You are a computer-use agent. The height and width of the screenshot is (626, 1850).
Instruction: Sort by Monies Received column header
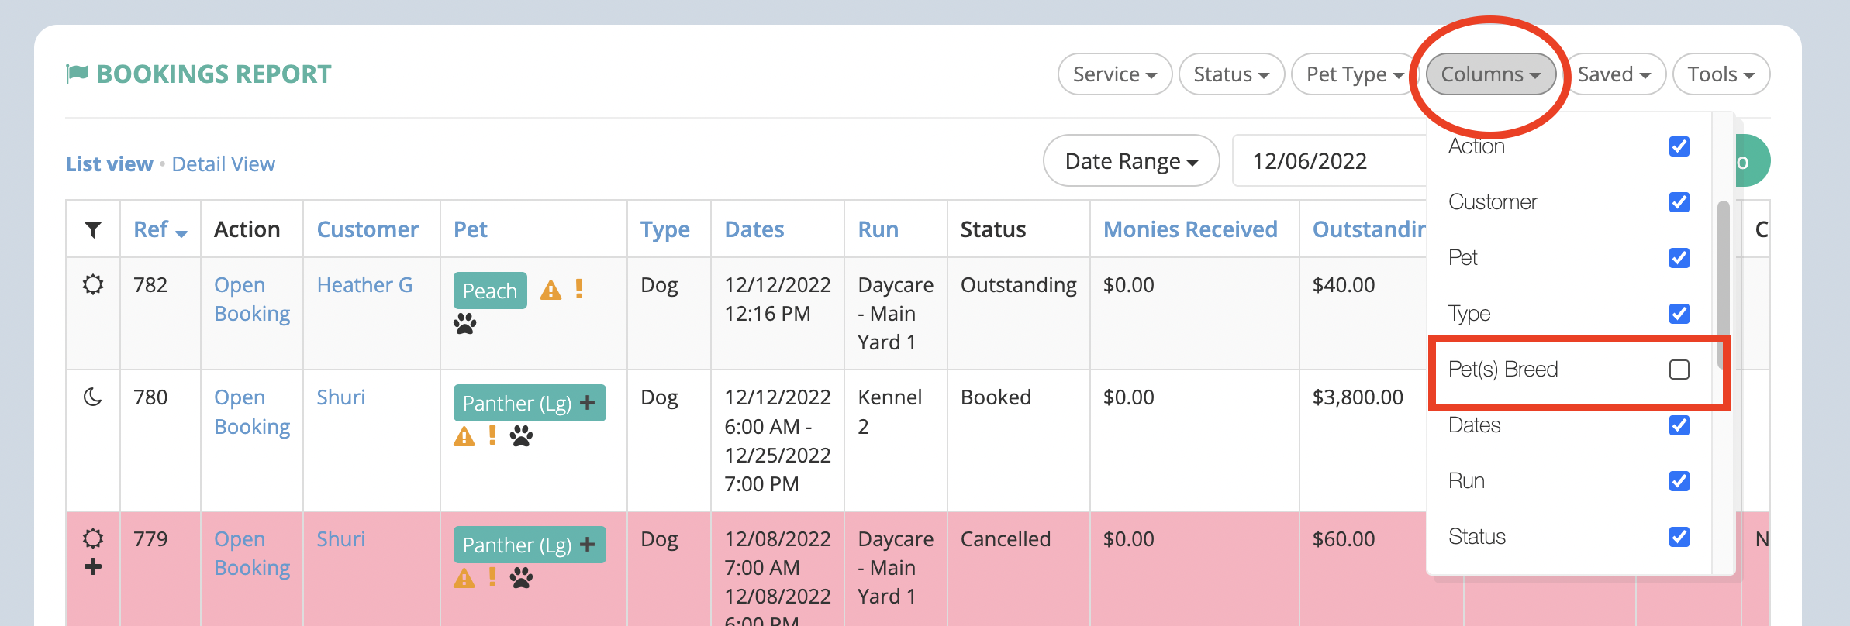pyautogui.click(x=1190, y=229)
